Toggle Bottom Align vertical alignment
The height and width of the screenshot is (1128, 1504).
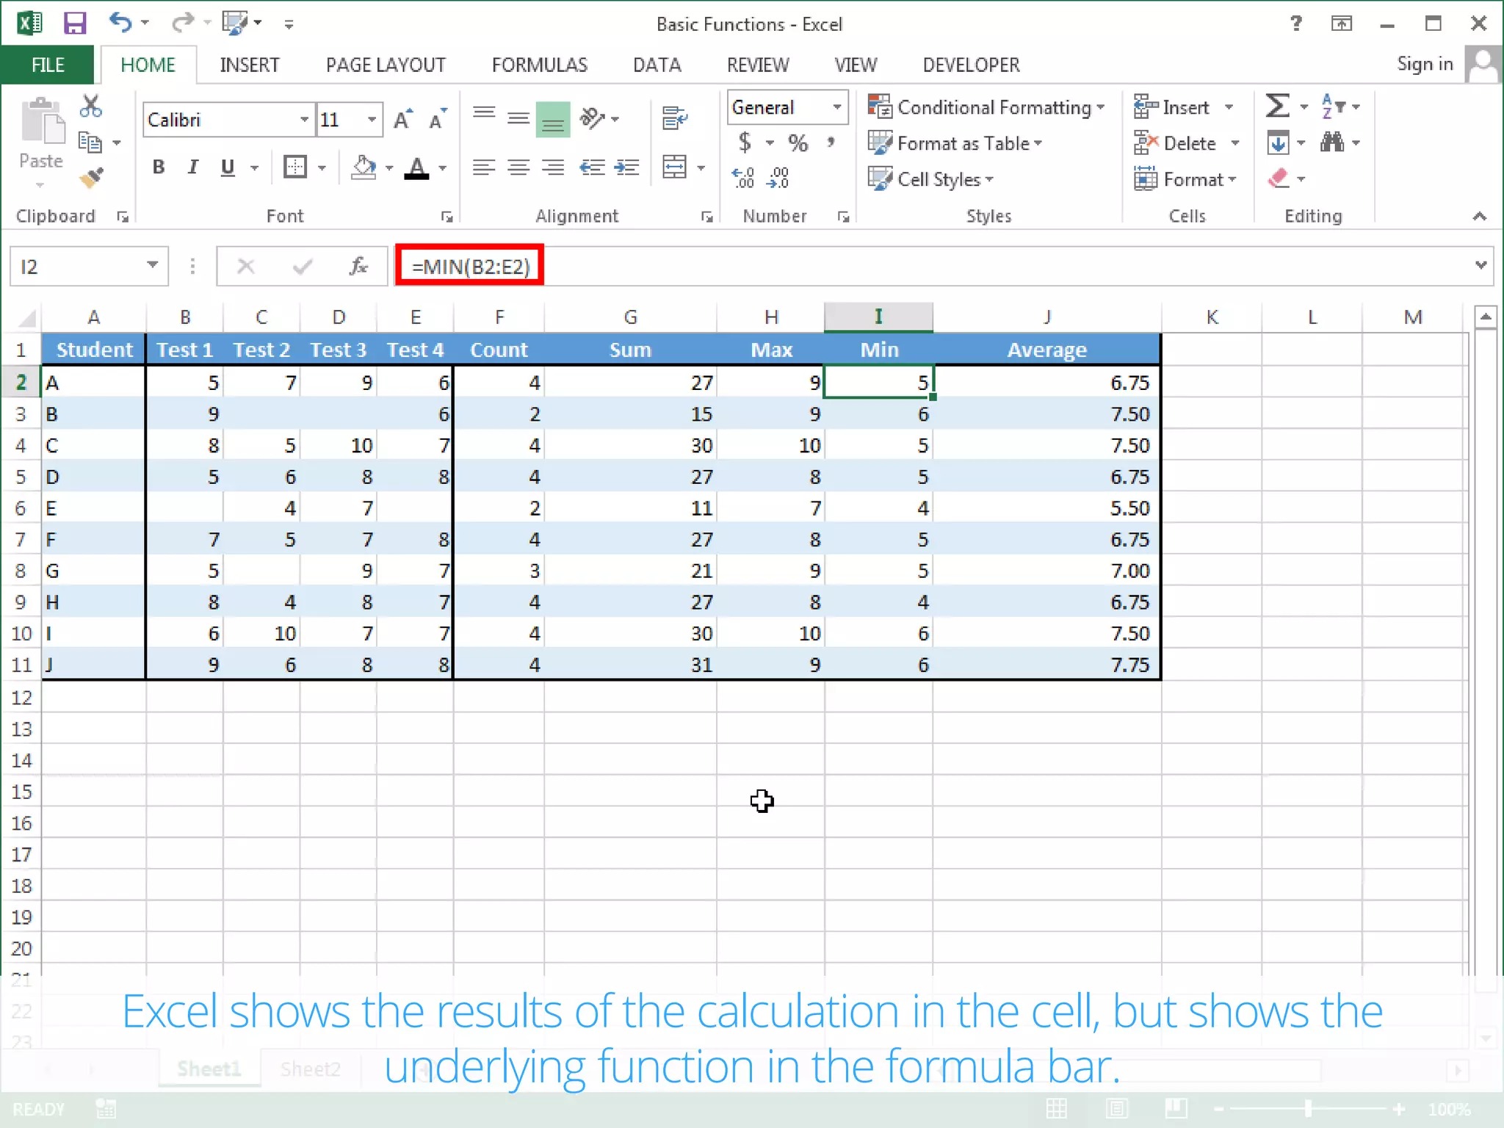click(553, 119)
